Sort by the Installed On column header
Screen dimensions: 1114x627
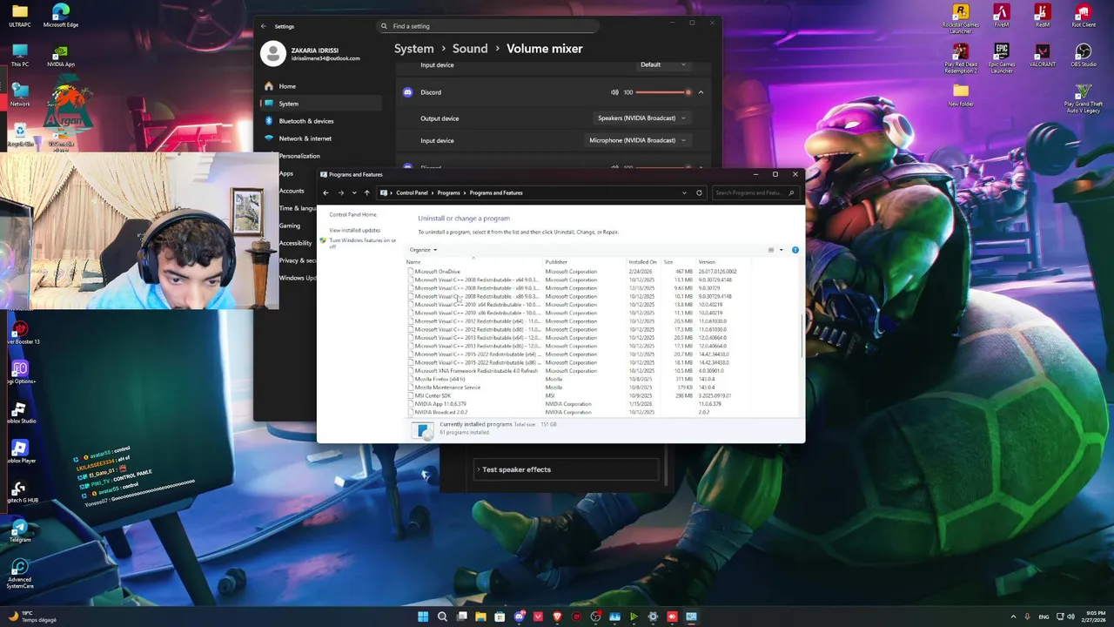pyautogui.click(x=642, y=262)
